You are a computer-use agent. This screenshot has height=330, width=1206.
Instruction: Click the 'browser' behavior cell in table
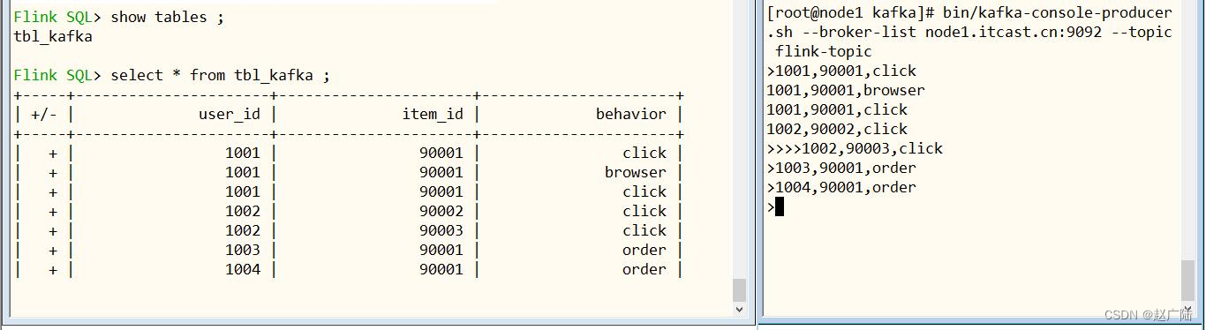tap(636, 172)
